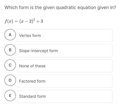Click empty area of Vertex form box

click(77, 35)
